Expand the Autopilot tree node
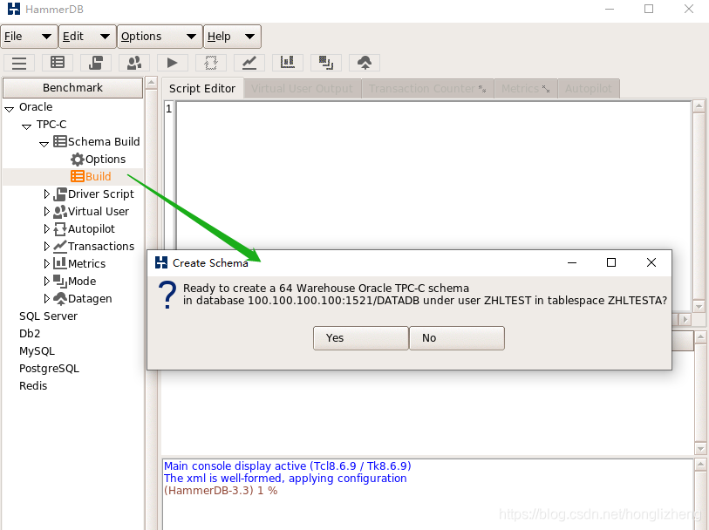 (46, 228)
